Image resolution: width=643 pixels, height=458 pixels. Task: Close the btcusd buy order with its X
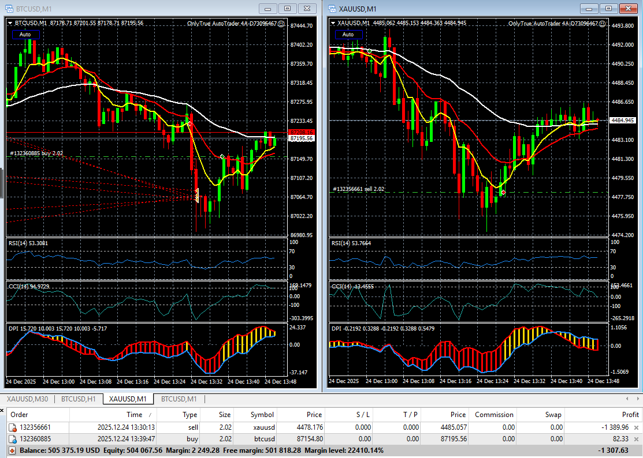pos(637,440)
